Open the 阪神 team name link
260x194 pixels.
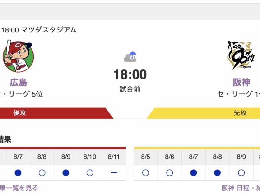point(241,83)
